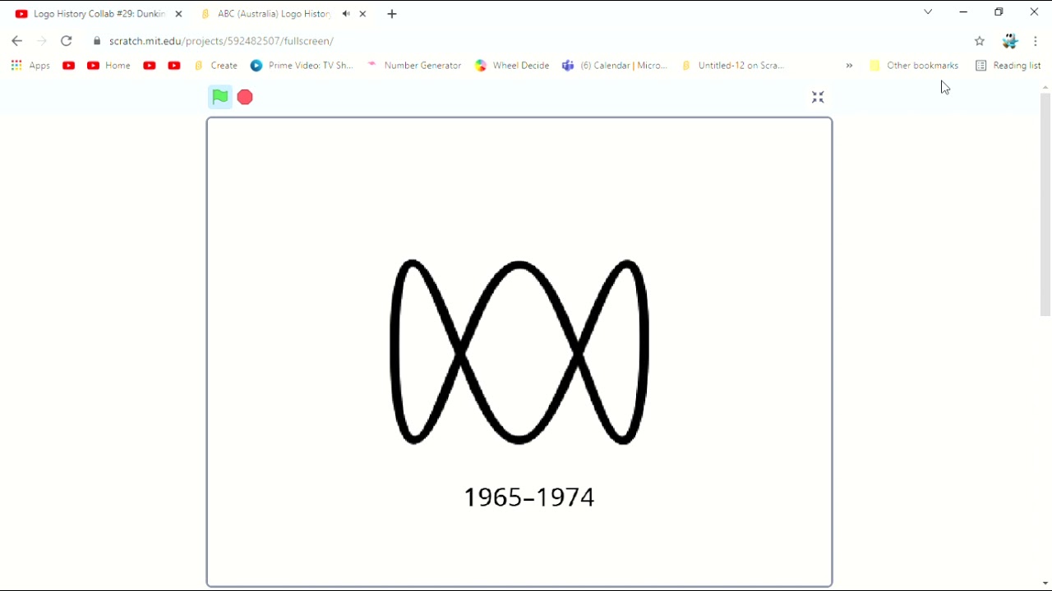Close the Logo History Collab #29 tab
Viewport: 1052px width, 591px height.
pyautogui.click(x=178, y=14)
